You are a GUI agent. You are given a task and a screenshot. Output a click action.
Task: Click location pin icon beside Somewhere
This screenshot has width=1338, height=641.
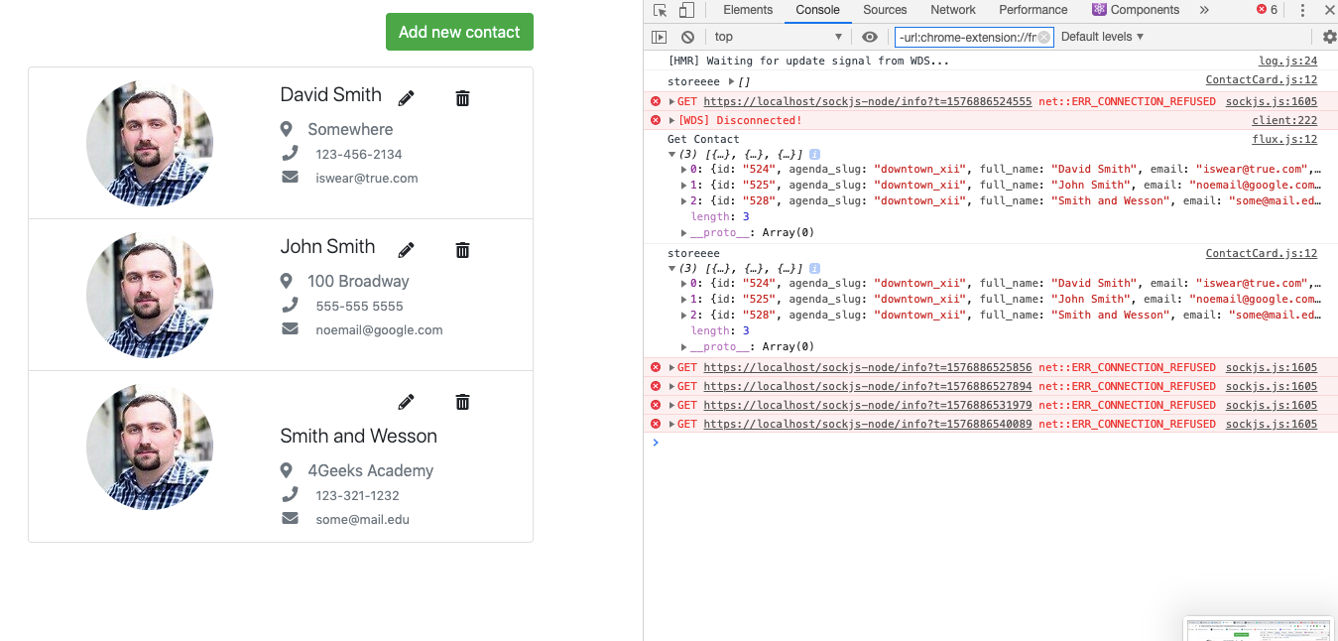tap(287, 129)
